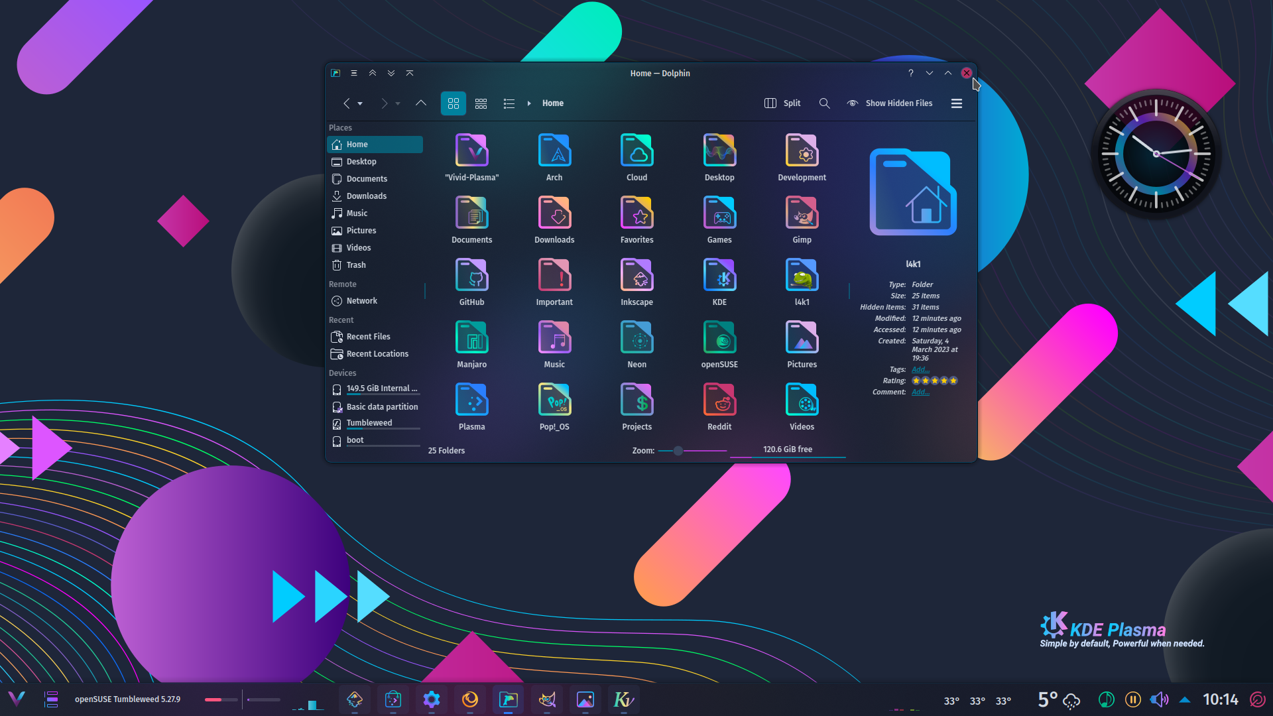
Task: Toggle shade window button in titlebar
Action: coord(410,73)
